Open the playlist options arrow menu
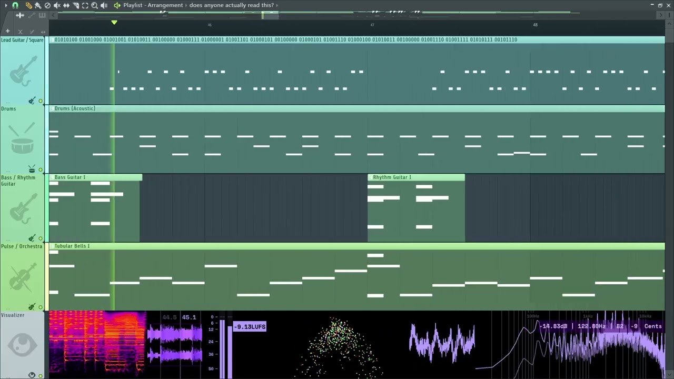 coord(6,5)
